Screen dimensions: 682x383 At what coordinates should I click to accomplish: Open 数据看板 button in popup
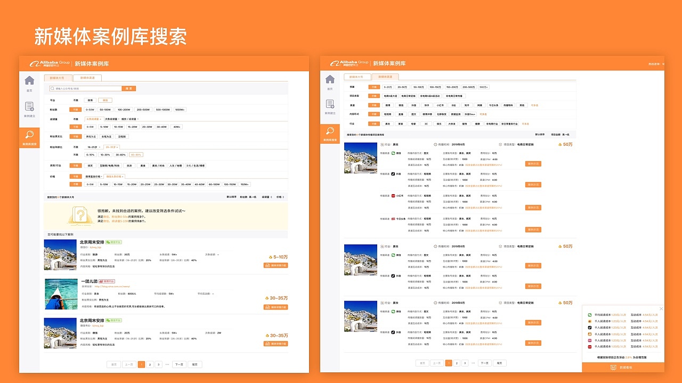click(x=623, y=367)
